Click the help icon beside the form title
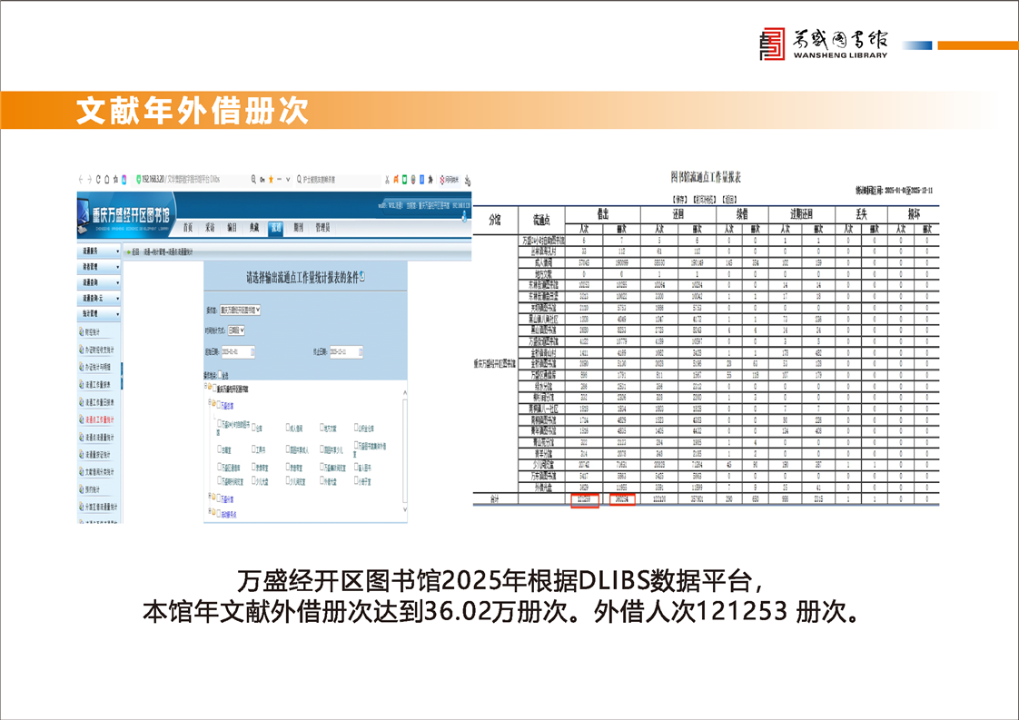This screenshot has height=720, width=1019. [363, 276]
